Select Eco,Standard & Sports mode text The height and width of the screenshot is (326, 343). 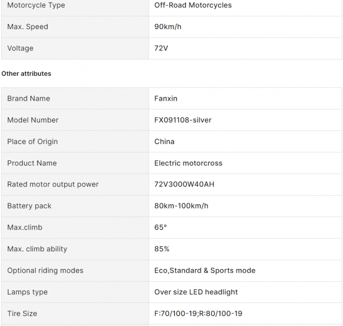205,271
